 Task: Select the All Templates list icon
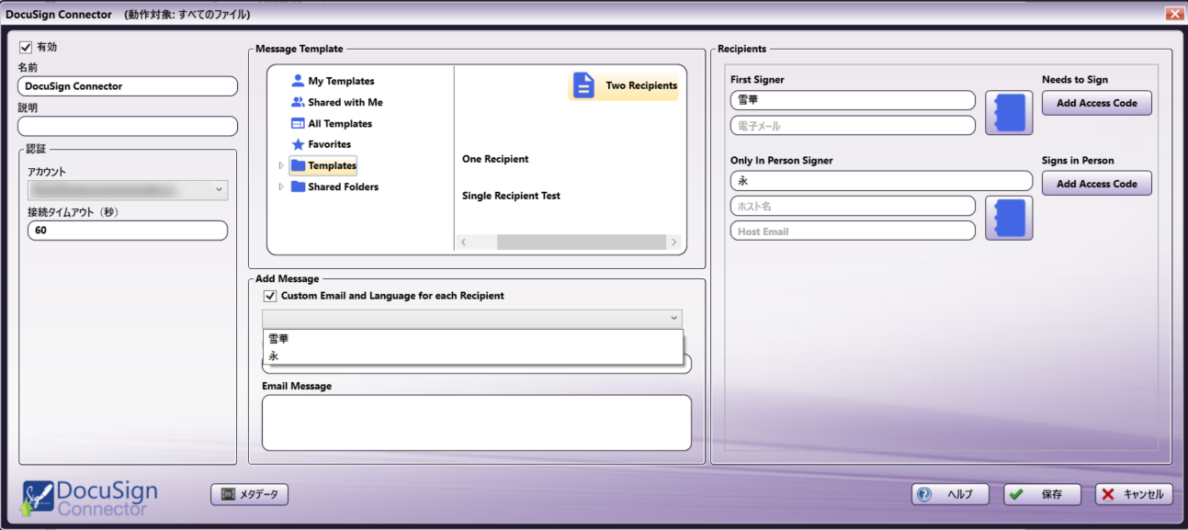pos(298,123)
